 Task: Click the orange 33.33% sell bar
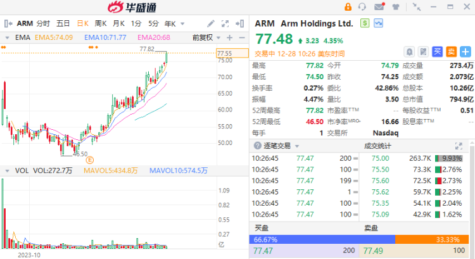pos(432,239)
